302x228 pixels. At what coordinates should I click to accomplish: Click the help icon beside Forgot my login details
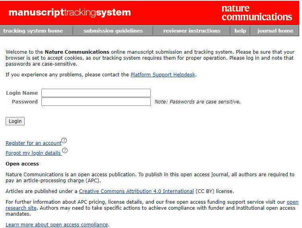(x=65, y=150)
